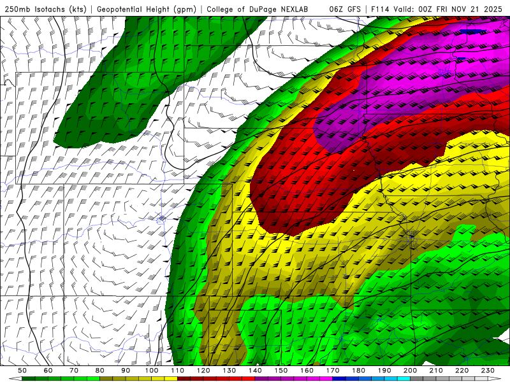Click the legend value 50
The width and height of the screenshot is (510, 382).
pyautogui.click(x=22, y=371)
